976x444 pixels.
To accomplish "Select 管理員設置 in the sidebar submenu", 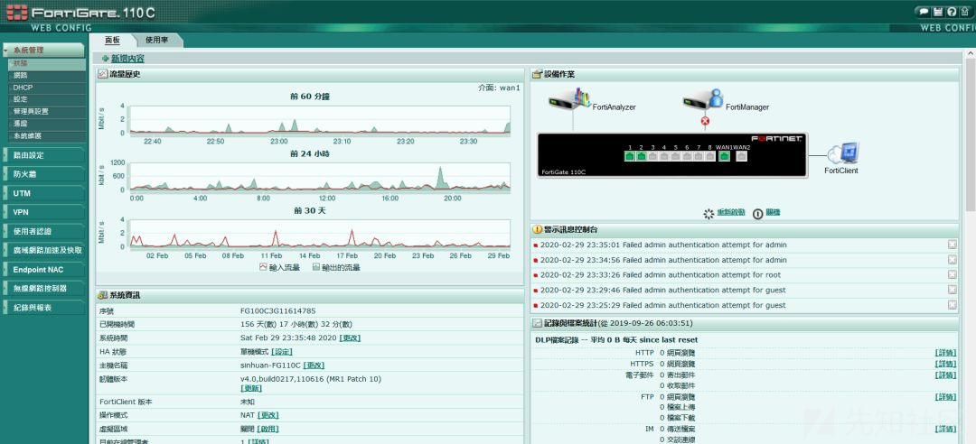I will (47, 112).
